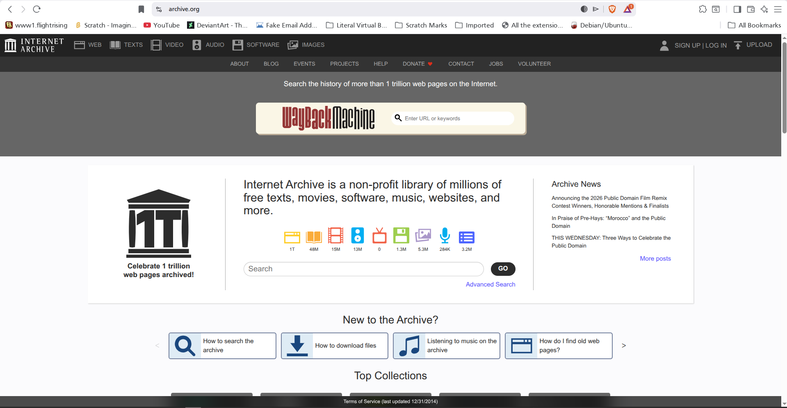Image resolution: width=787 pixels, height=408 pixels.
Task: Click the microphone icon labeled 284K
Action: tap(445, 236)
